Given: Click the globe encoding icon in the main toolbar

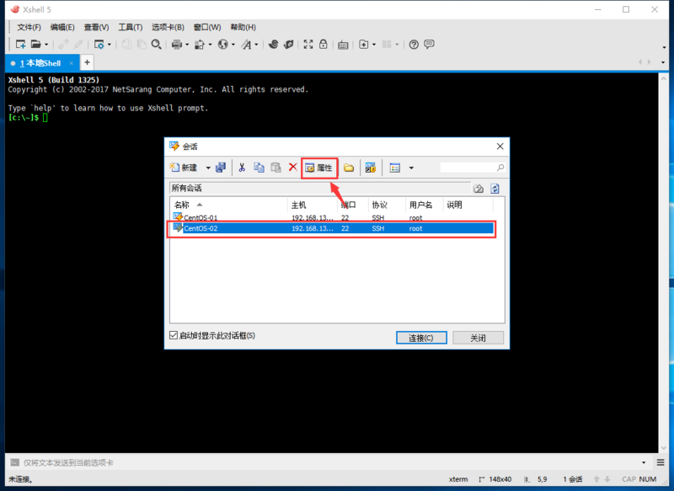Looking at the screenshot, I should 222,45.
